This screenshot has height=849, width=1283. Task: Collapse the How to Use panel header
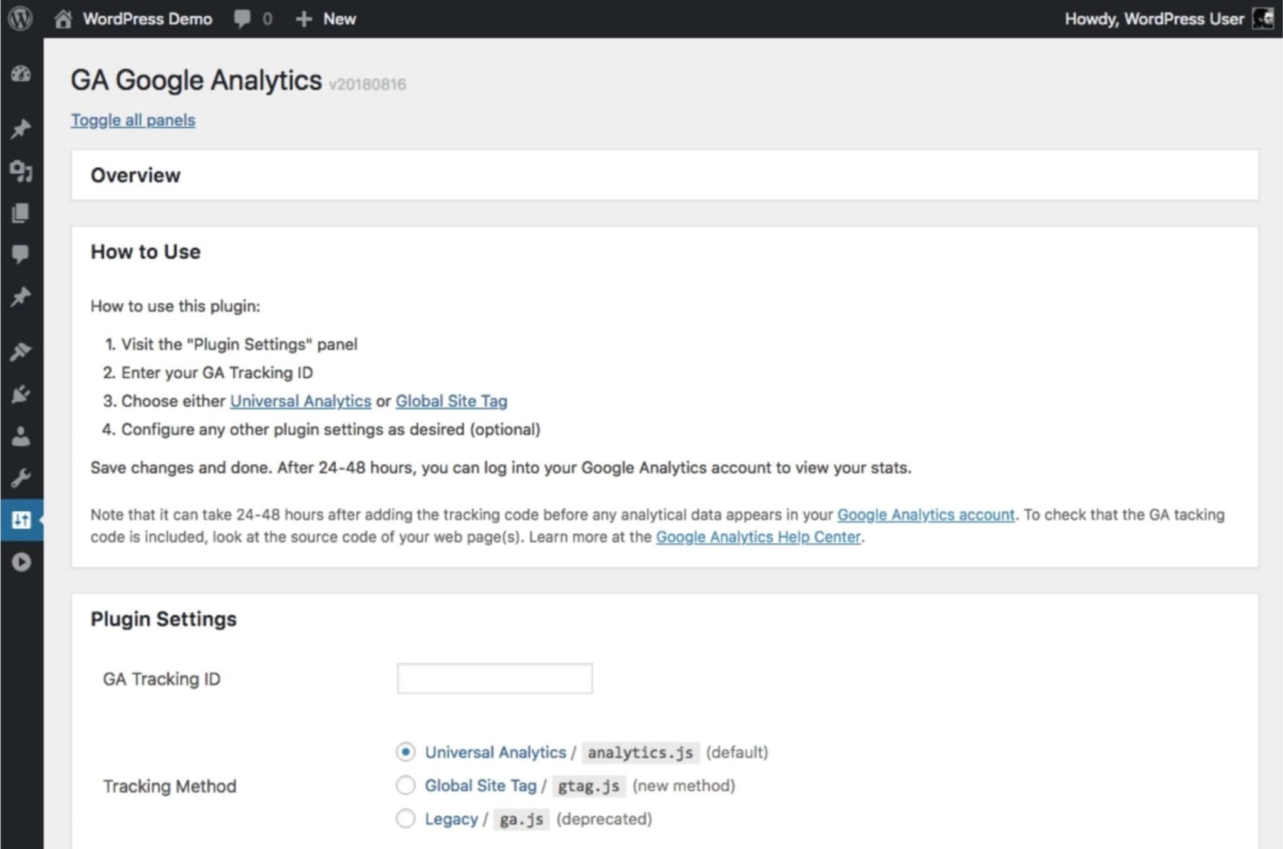(664, 251)
